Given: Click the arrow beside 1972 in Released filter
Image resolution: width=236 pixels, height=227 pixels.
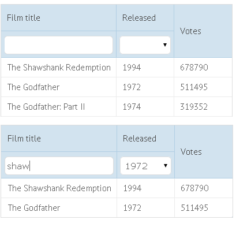Looking at the screenshot, I should (x=166, y=166).
